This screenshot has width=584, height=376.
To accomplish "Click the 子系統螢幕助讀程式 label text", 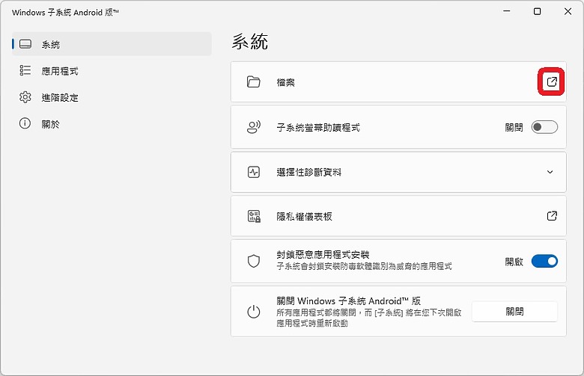I will click(x=318, y=128).
